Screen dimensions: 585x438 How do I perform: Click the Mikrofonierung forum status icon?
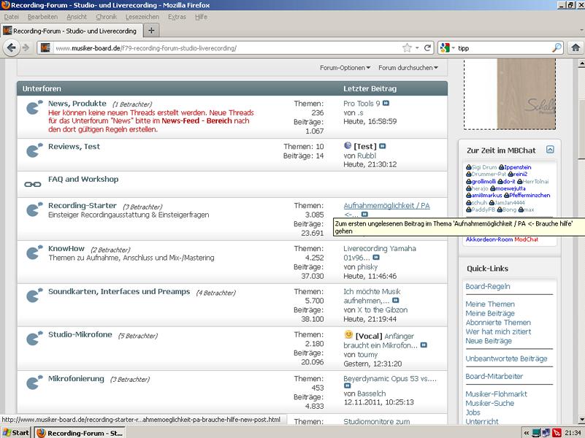click(x=34, y=382)
